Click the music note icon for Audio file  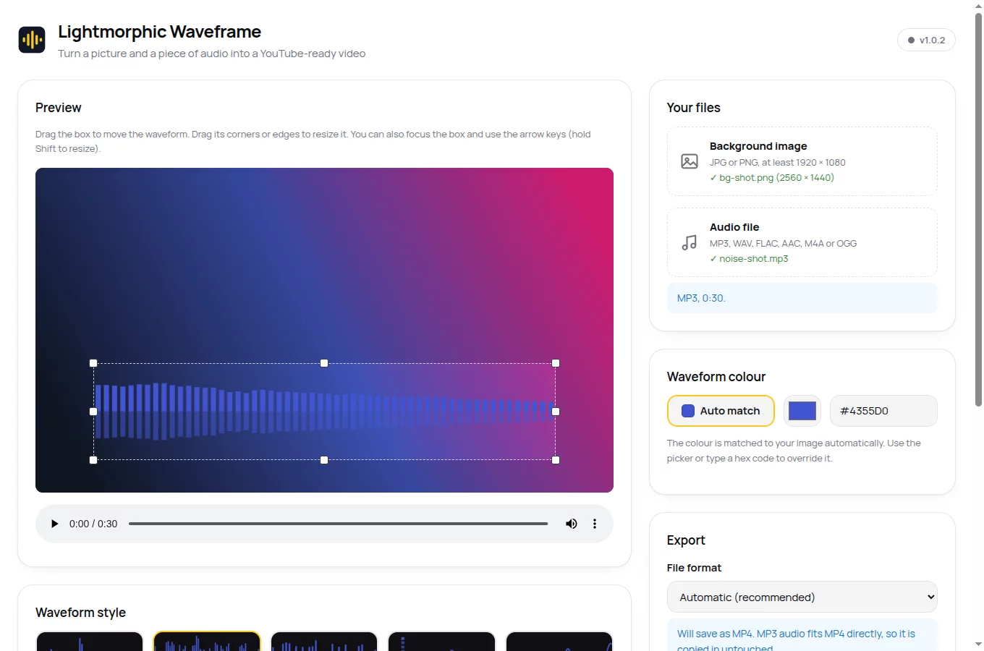pos(690,242)
